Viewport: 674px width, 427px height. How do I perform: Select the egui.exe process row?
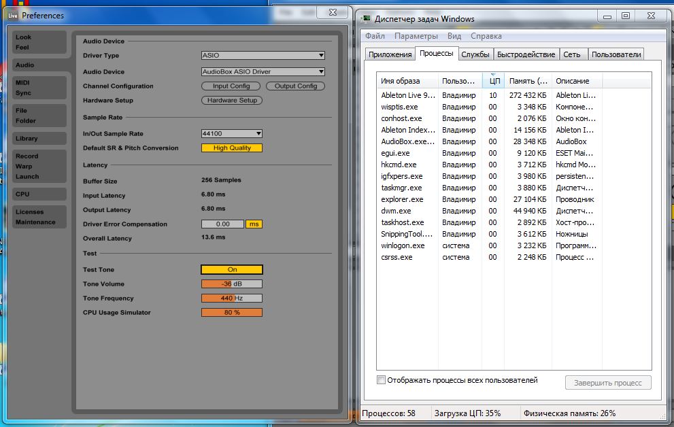[x=514, y=154]
